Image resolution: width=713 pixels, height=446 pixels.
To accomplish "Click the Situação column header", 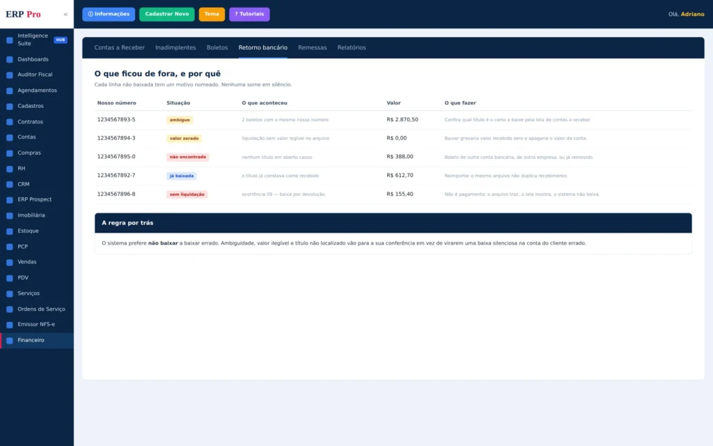I will click(178, 103).
